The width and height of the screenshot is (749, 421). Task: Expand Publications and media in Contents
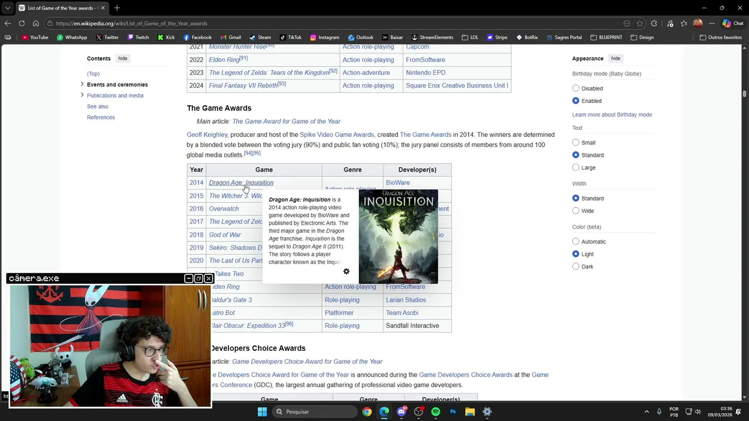pyautogui.click(x=83, y=95)
